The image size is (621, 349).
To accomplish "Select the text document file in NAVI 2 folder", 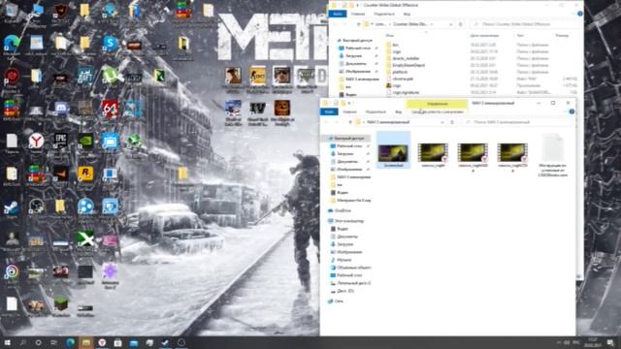I will [x=552, y=155].
